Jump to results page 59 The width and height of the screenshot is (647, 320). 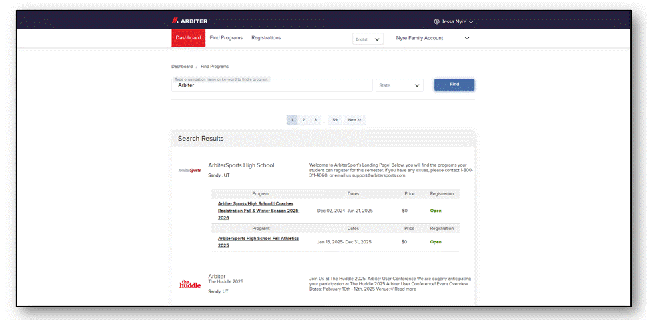335,120
